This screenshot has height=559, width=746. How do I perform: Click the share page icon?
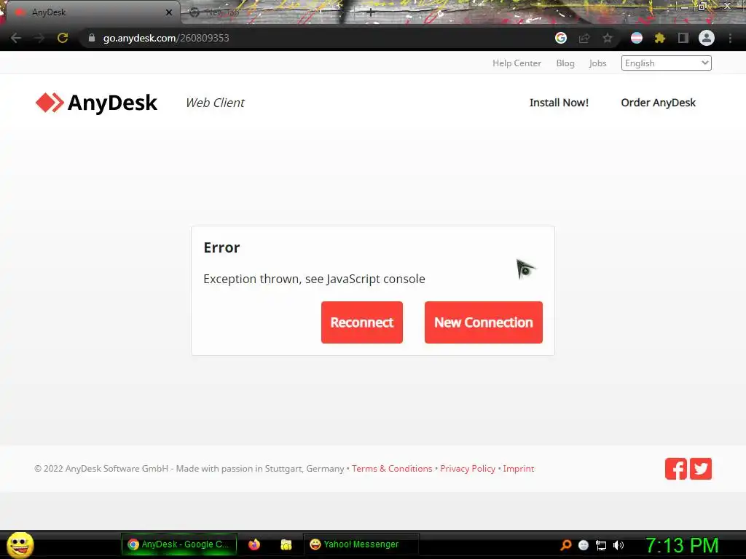(584, 38)
